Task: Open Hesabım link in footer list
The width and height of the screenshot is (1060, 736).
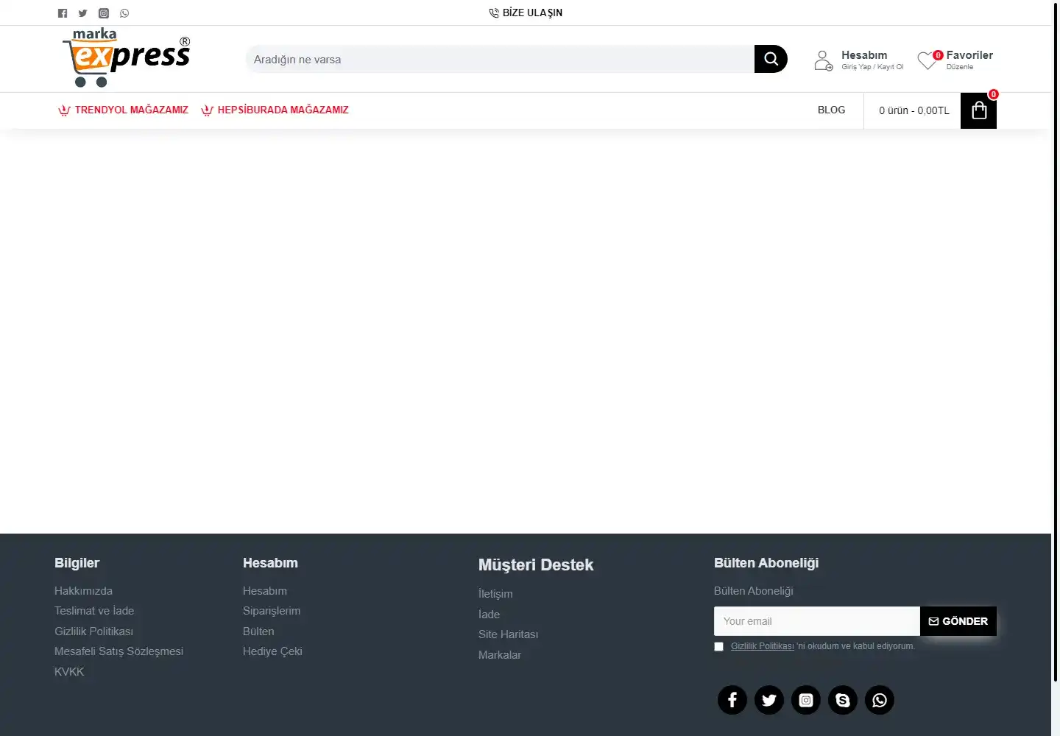Action: (x=265, y=591)
